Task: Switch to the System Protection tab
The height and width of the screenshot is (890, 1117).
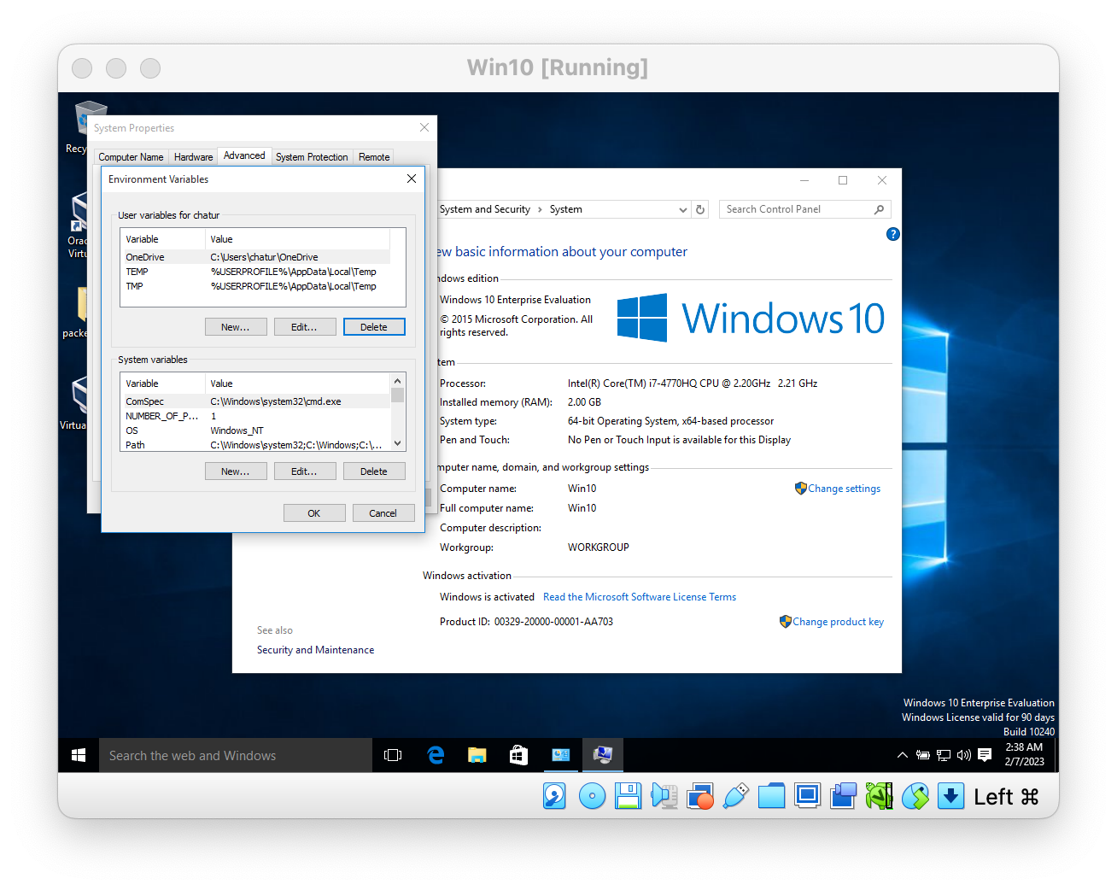Action: click(x=311, y=157)
